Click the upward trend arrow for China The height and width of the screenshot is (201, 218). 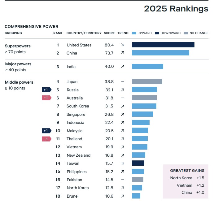tap(123, 53)
